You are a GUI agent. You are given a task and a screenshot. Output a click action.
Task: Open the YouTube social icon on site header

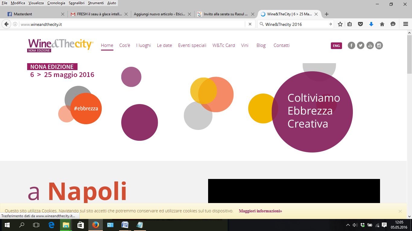pos(370,45)
